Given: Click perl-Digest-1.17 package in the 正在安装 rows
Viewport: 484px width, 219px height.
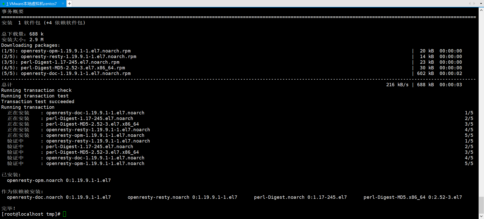Looking at the screenshot, I should (x=90, y=118).
